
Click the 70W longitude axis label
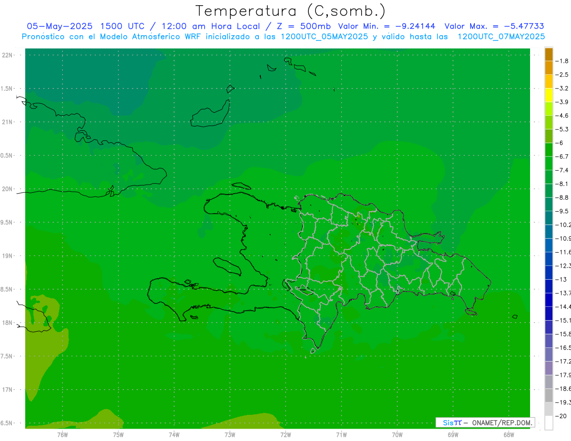pos(397,434)
